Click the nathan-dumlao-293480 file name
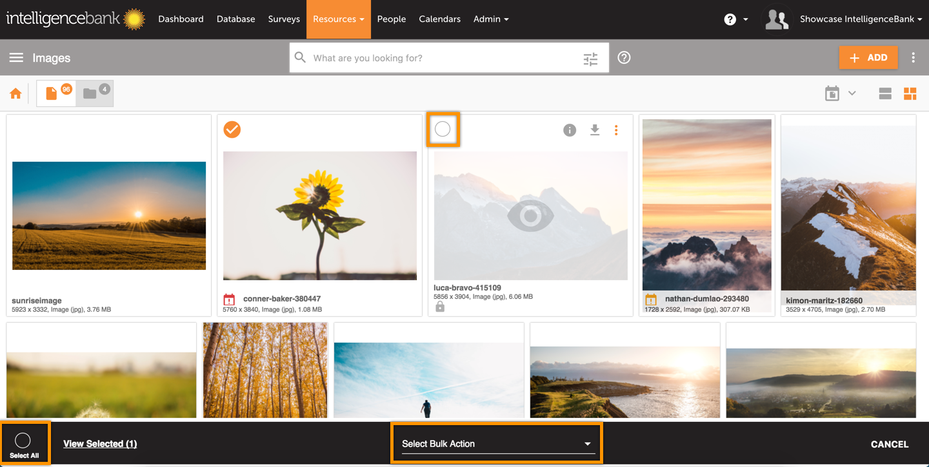The image size is (929, 467). tap(707, 299)
